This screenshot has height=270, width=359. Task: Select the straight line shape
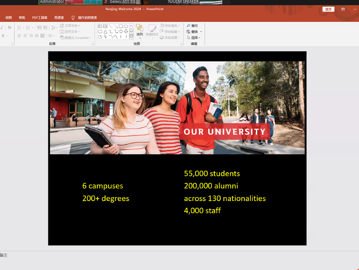point(111,26)
